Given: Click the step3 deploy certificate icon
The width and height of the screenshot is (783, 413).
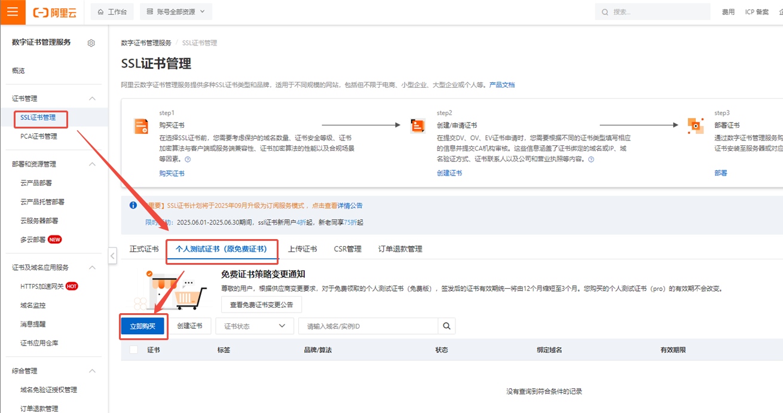Looking at the screenshot, I should pyautogui.click(x=695, y=126).
